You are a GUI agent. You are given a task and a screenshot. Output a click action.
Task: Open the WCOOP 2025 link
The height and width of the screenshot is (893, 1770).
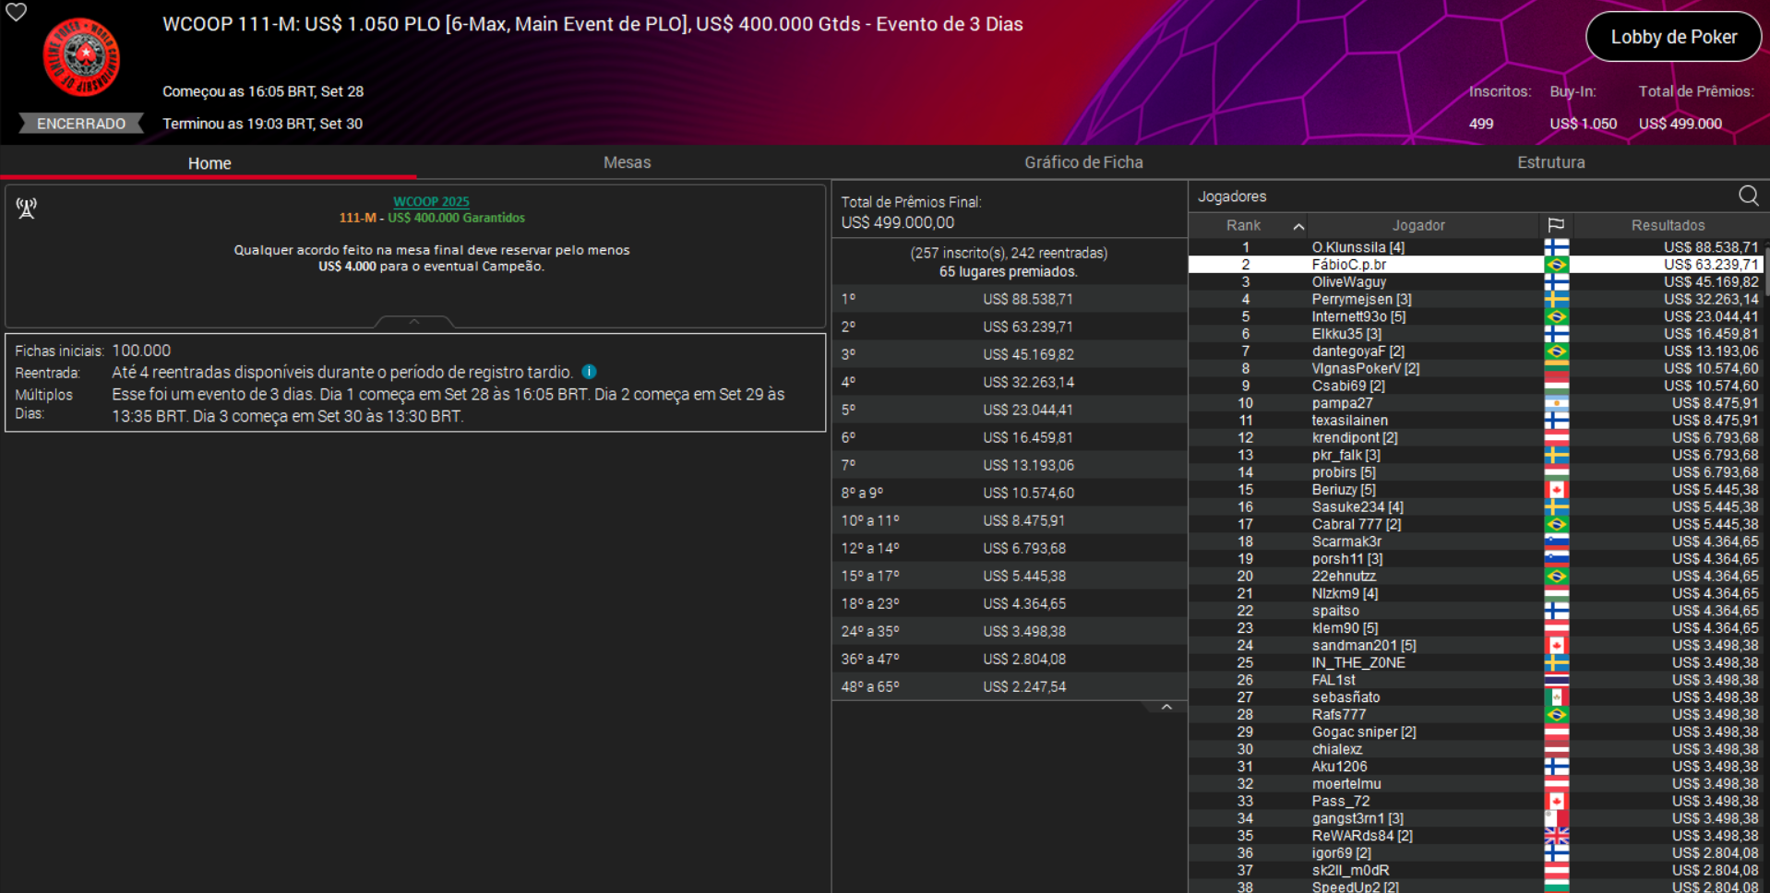point(431,201)
